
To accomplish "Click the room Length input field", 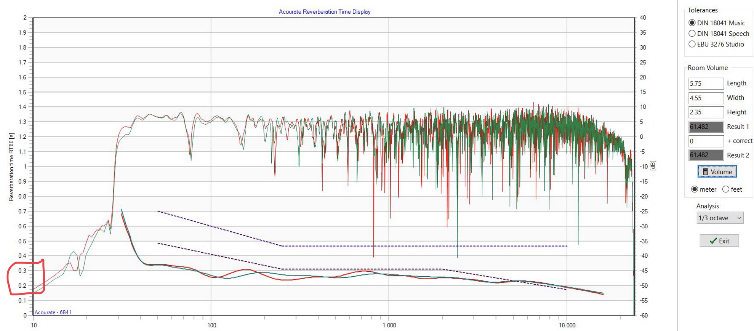I will [706, 83].
